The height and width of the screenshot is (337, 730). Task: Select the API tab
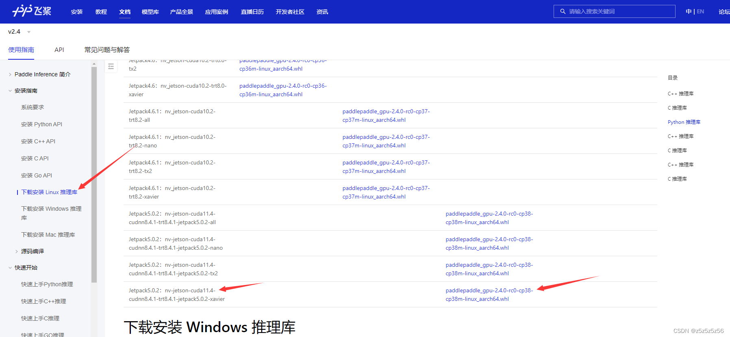pyautogui.click(x=59, y=50)
